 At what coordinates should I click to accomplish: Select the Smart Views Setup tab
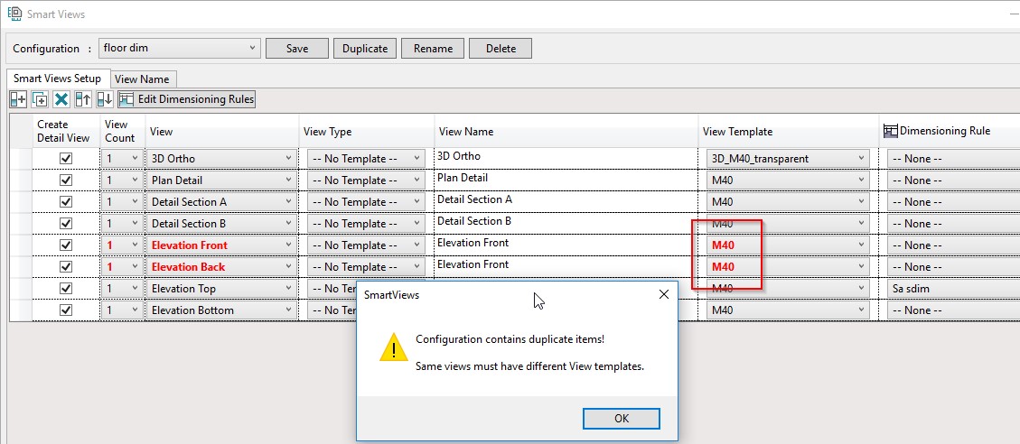click(58, 79)
